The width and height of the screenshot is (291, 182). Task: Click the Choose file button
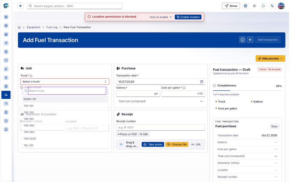pos(177,144)
